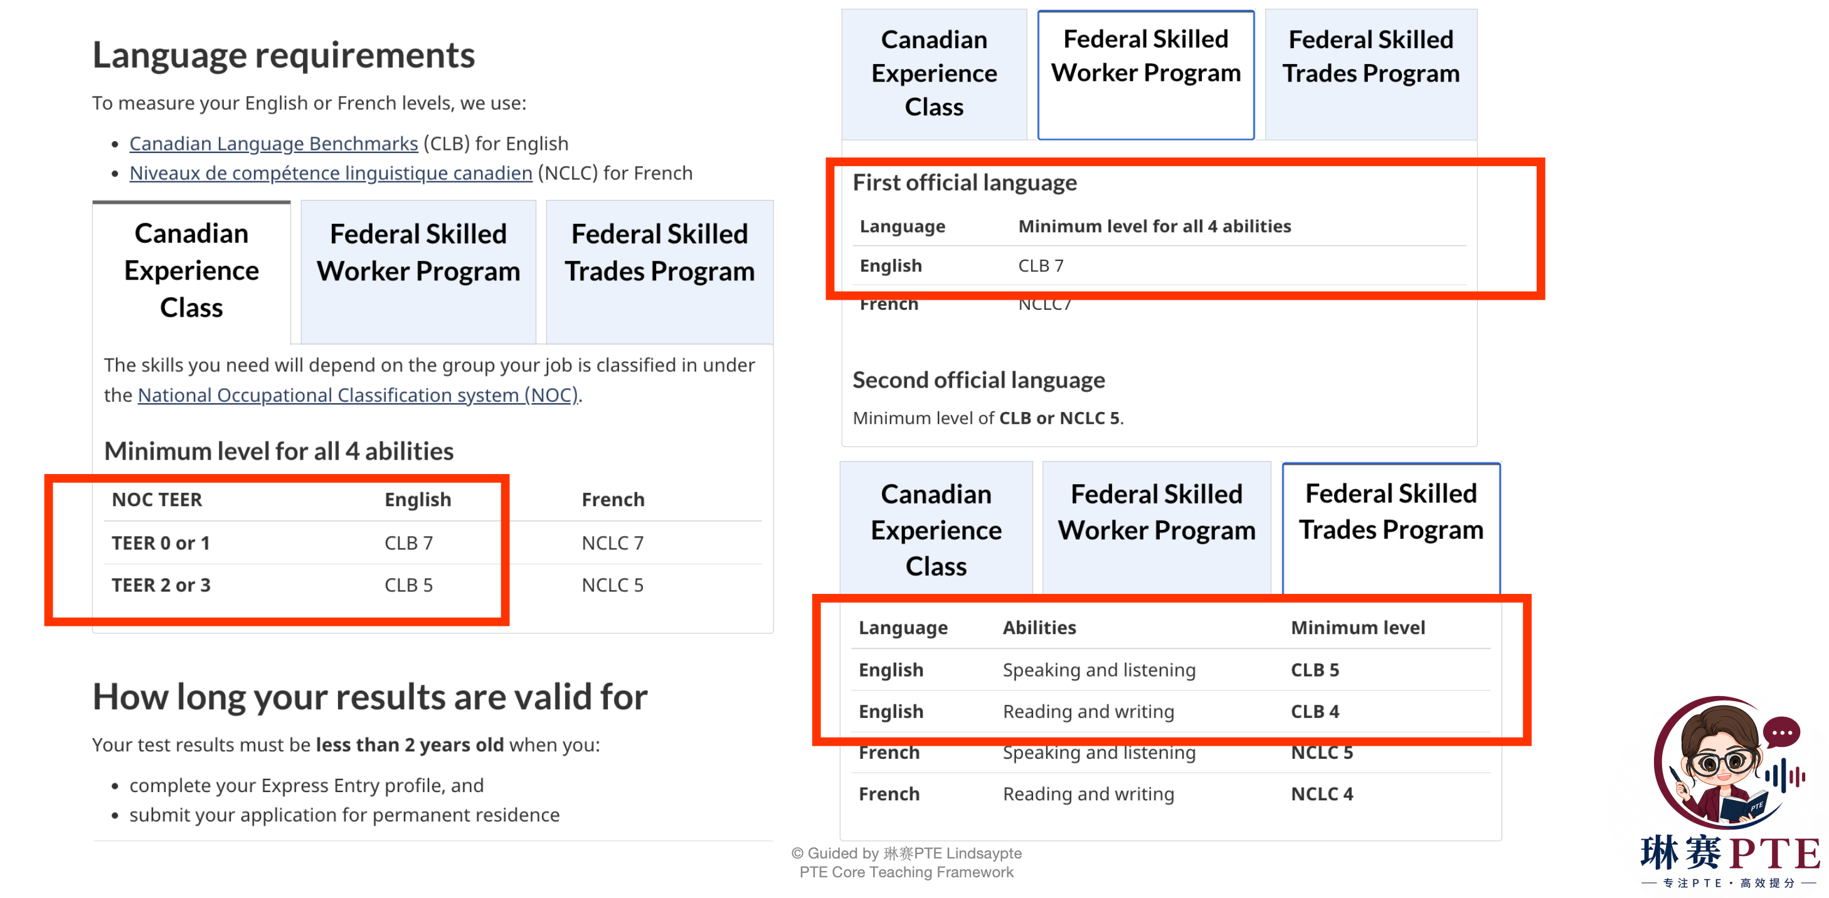Select bottom-right Federal Skilled Trades Program tab
1829x898 pixels.
(x=1390, y=528)
